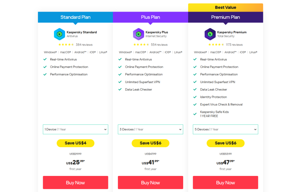Select the Plus Plan header tab

(x=150, y=17)
